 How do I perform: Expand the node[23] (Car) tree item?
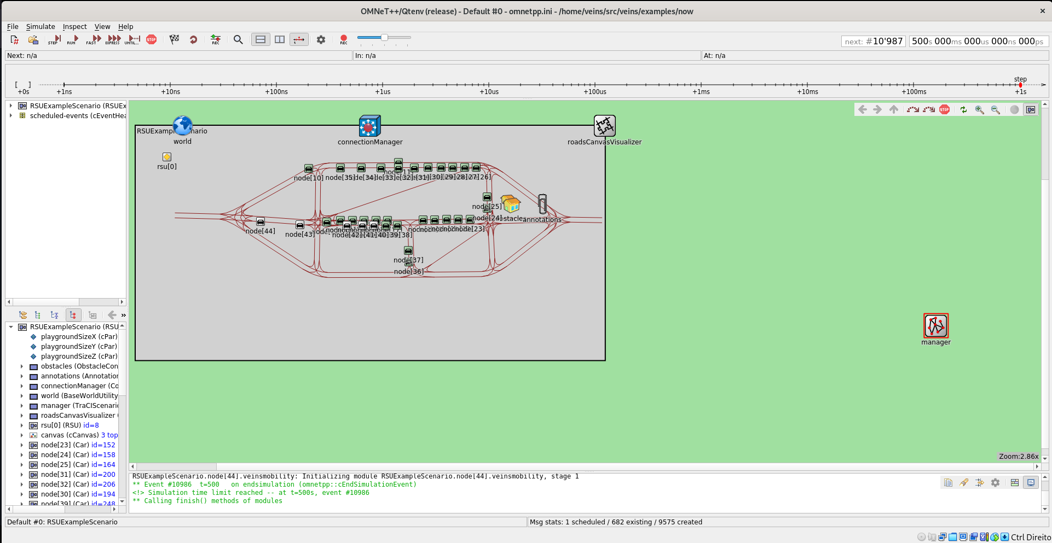(x=22, y=445)
